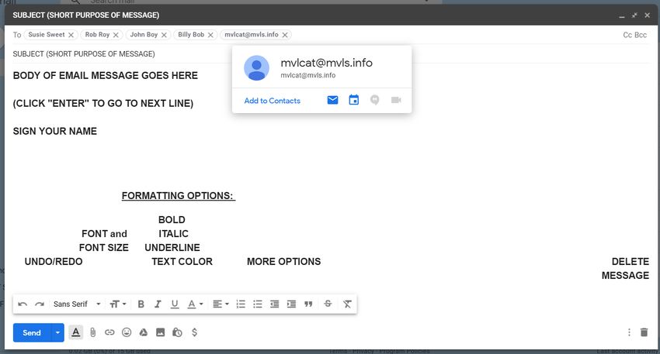Click the subject line field
660x354 pixels.
click(331, 53)
